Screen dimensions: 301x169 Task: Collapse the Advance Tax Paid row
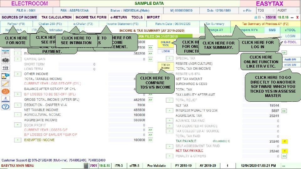coord(170,120)
